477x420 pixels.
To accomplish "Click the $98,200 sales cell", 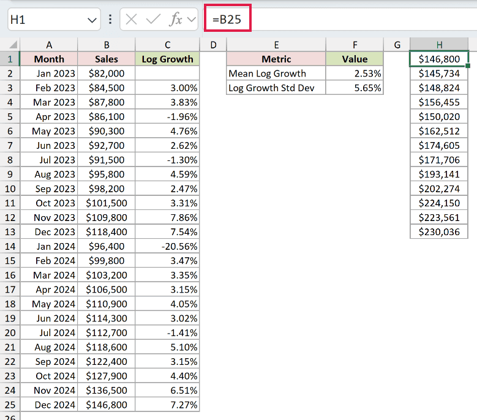I will (107, 189).
